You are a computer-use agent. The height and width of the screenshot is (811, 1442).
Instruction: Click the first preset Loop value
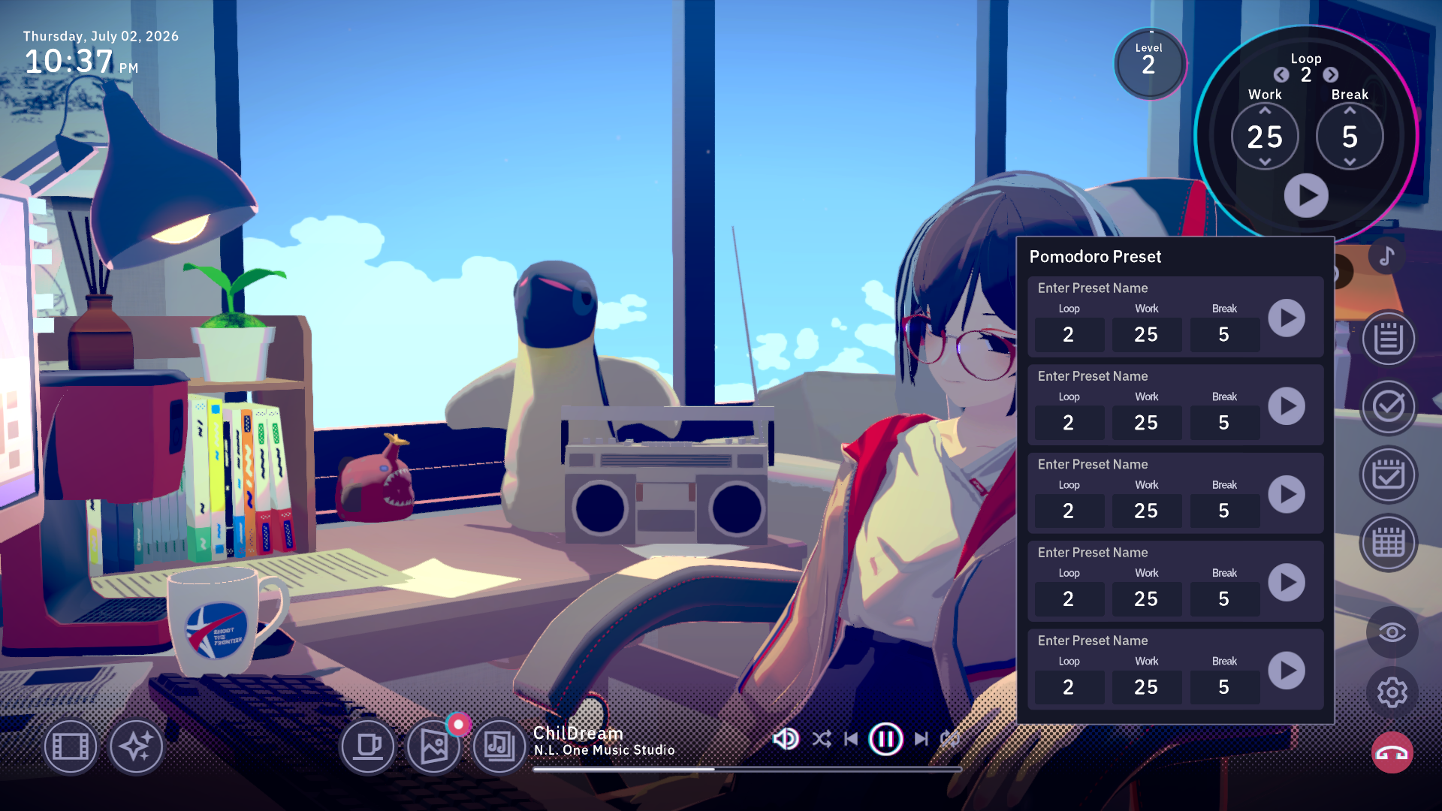(1069, 335)
